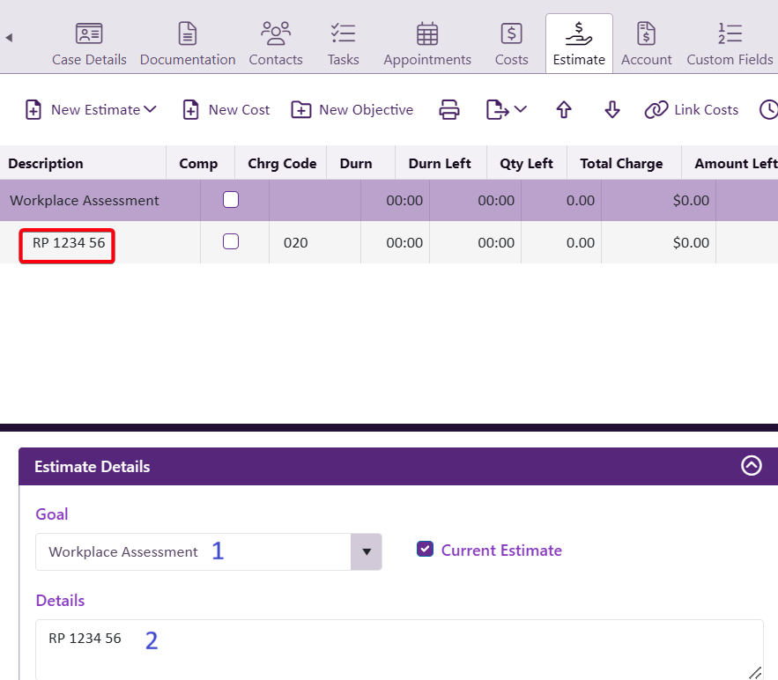
Task: Click the print icon in the toolbar
Action: (449, 110)
